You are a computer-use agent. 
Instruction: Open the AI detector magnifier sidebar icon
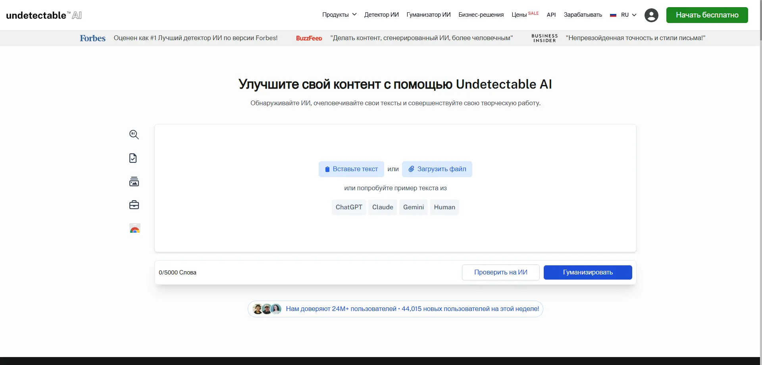pos(134,135)
